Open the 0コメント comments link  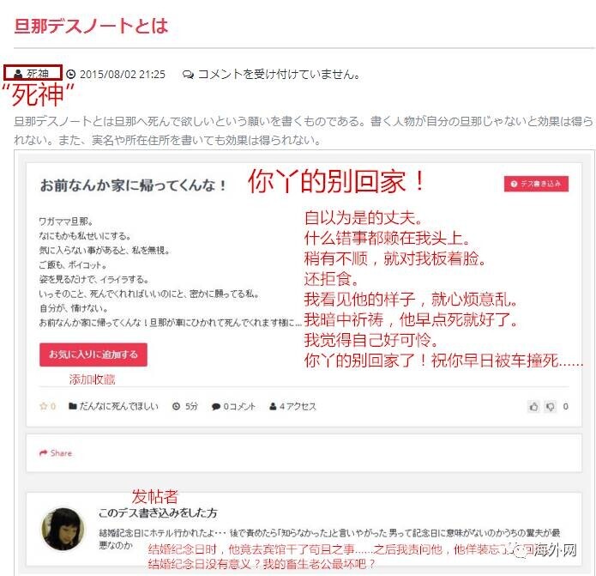coord(239,407)
